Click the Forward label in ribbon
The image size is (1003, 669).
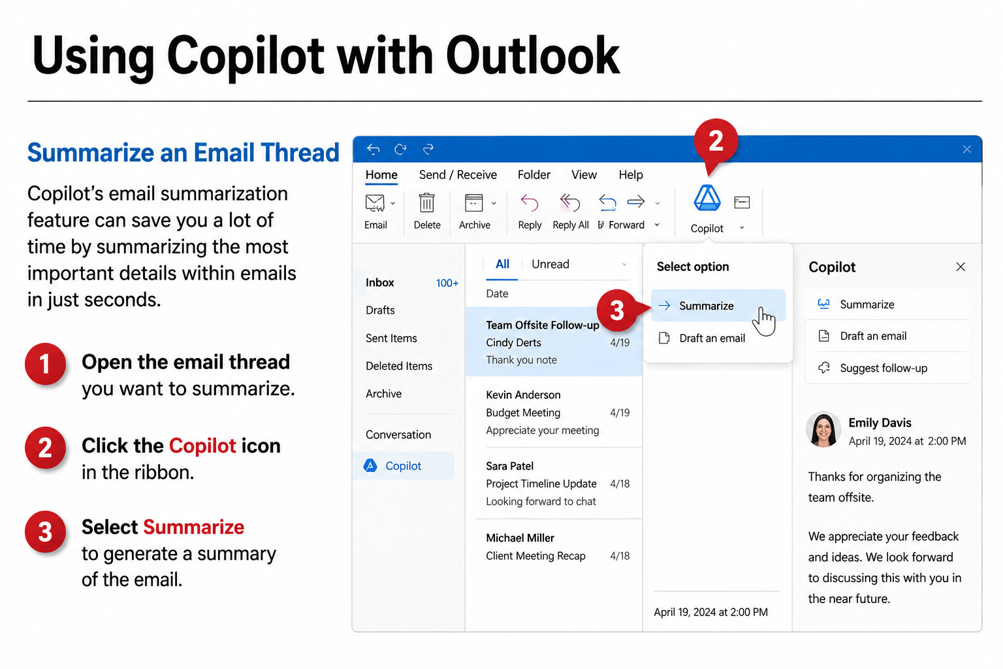[626, 225]
